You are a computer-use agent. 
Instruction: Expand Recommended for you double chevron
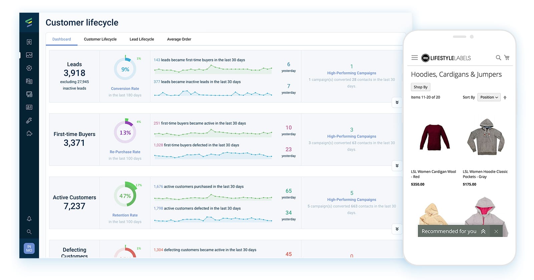click(483, 231)
